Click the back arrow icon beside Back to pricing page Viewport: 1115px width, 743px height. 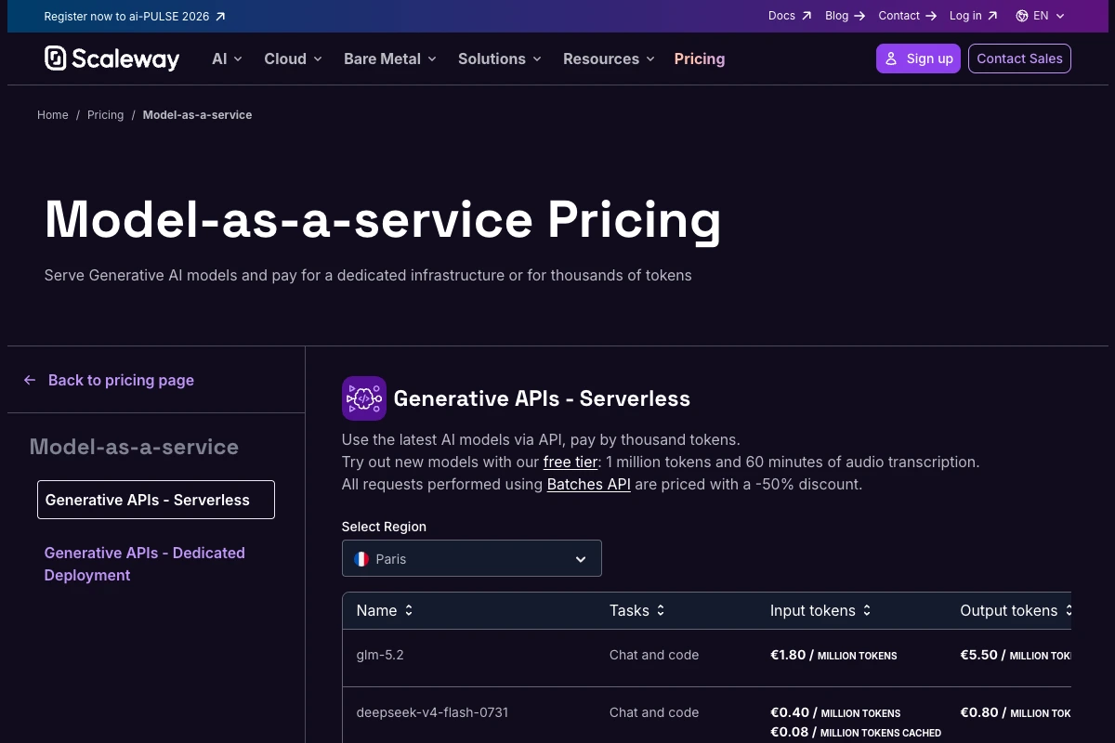point(30,380)
